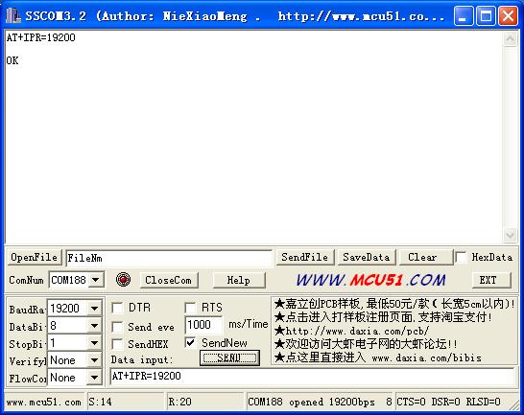Open the www.daxia.com/pcb link
The image size is (524, 415).
[x=357, y=331]
